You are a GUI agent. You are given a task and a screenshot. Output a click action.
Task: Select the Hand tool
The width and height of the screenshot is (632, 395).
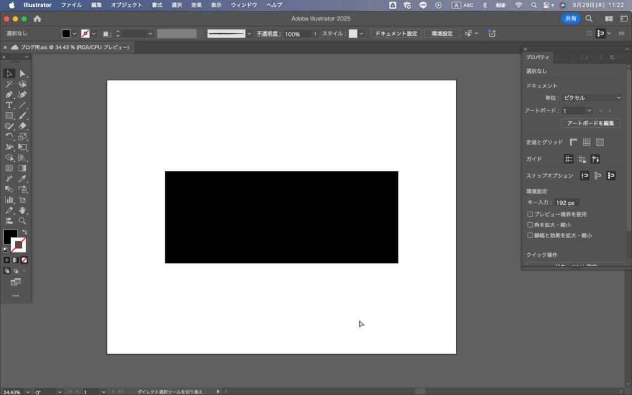[x=23, y=210]
